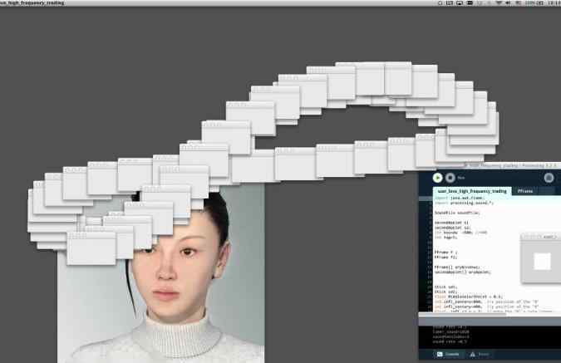Click the 'PFrame f ;' code line
561x363 pixels.
[x=445, y=253]
